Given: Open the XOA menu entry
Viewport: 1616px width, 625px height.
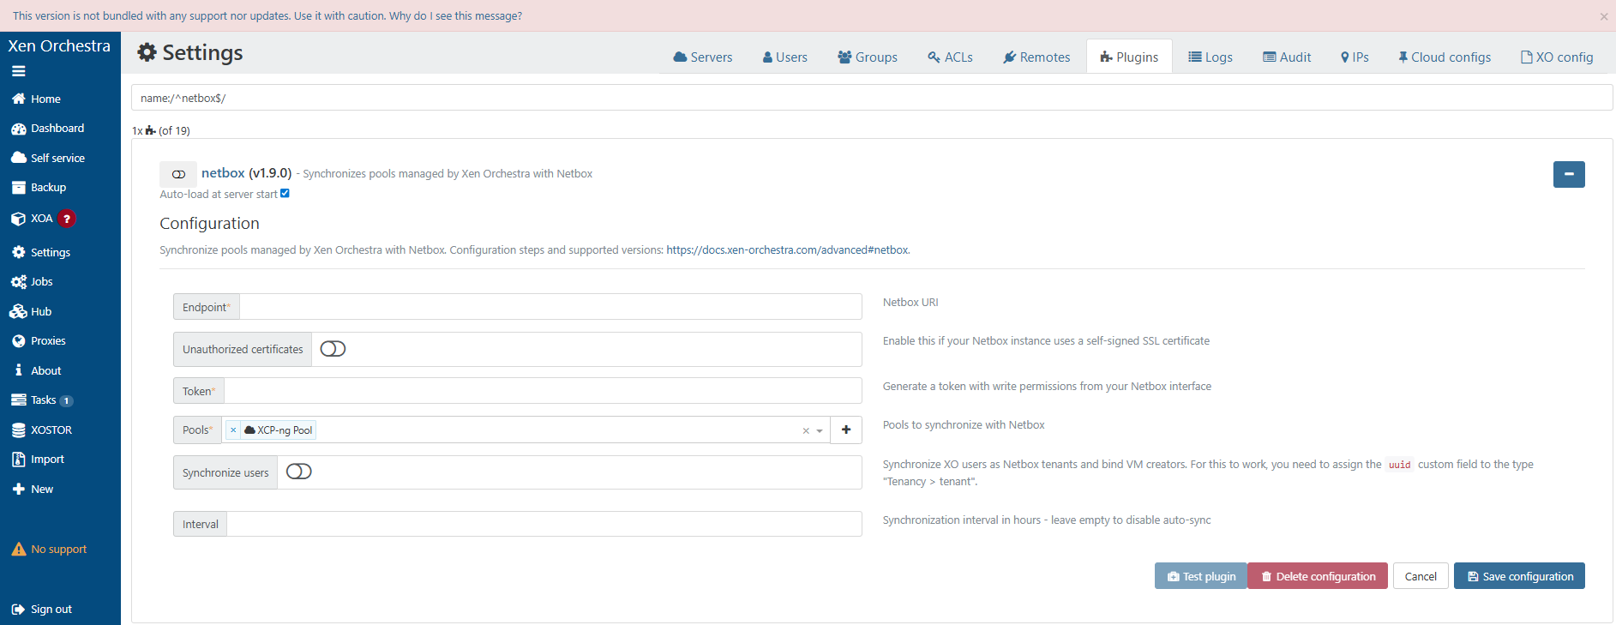Looking at the screenshot, I should click(x=33, y=219).
